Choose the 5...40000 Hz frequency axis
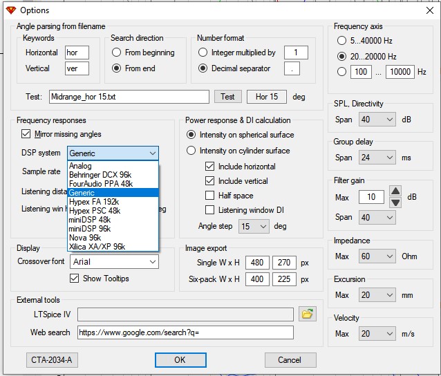This screenshot has width=441, height=376. (x=341, y=41)
